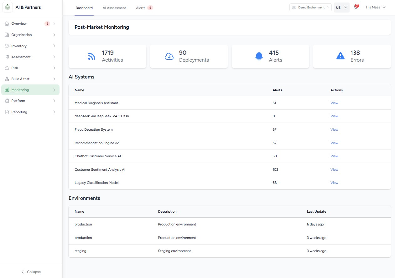Select Monitoring in the sidebar
Viewport: 395px width, 278px height.
click(x=30, y=90)
